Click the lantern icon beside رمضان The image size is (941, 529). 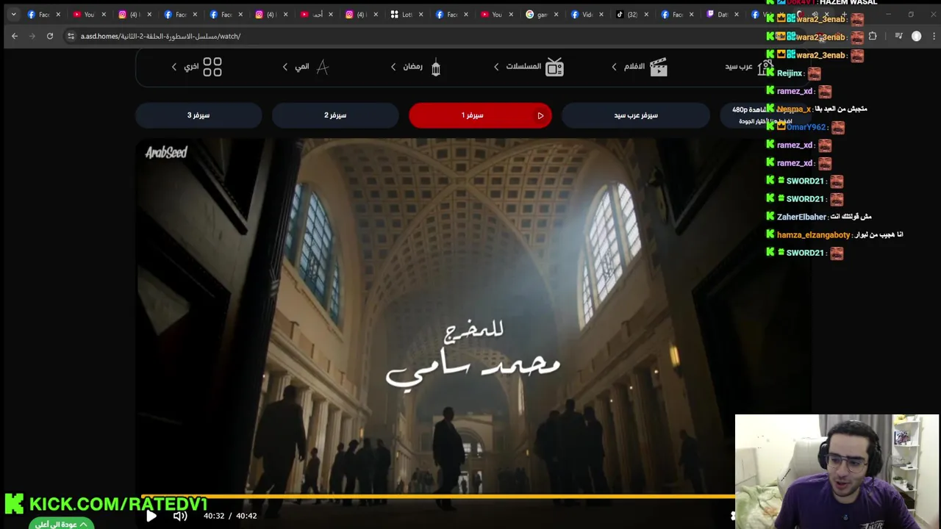click(436, 67)
